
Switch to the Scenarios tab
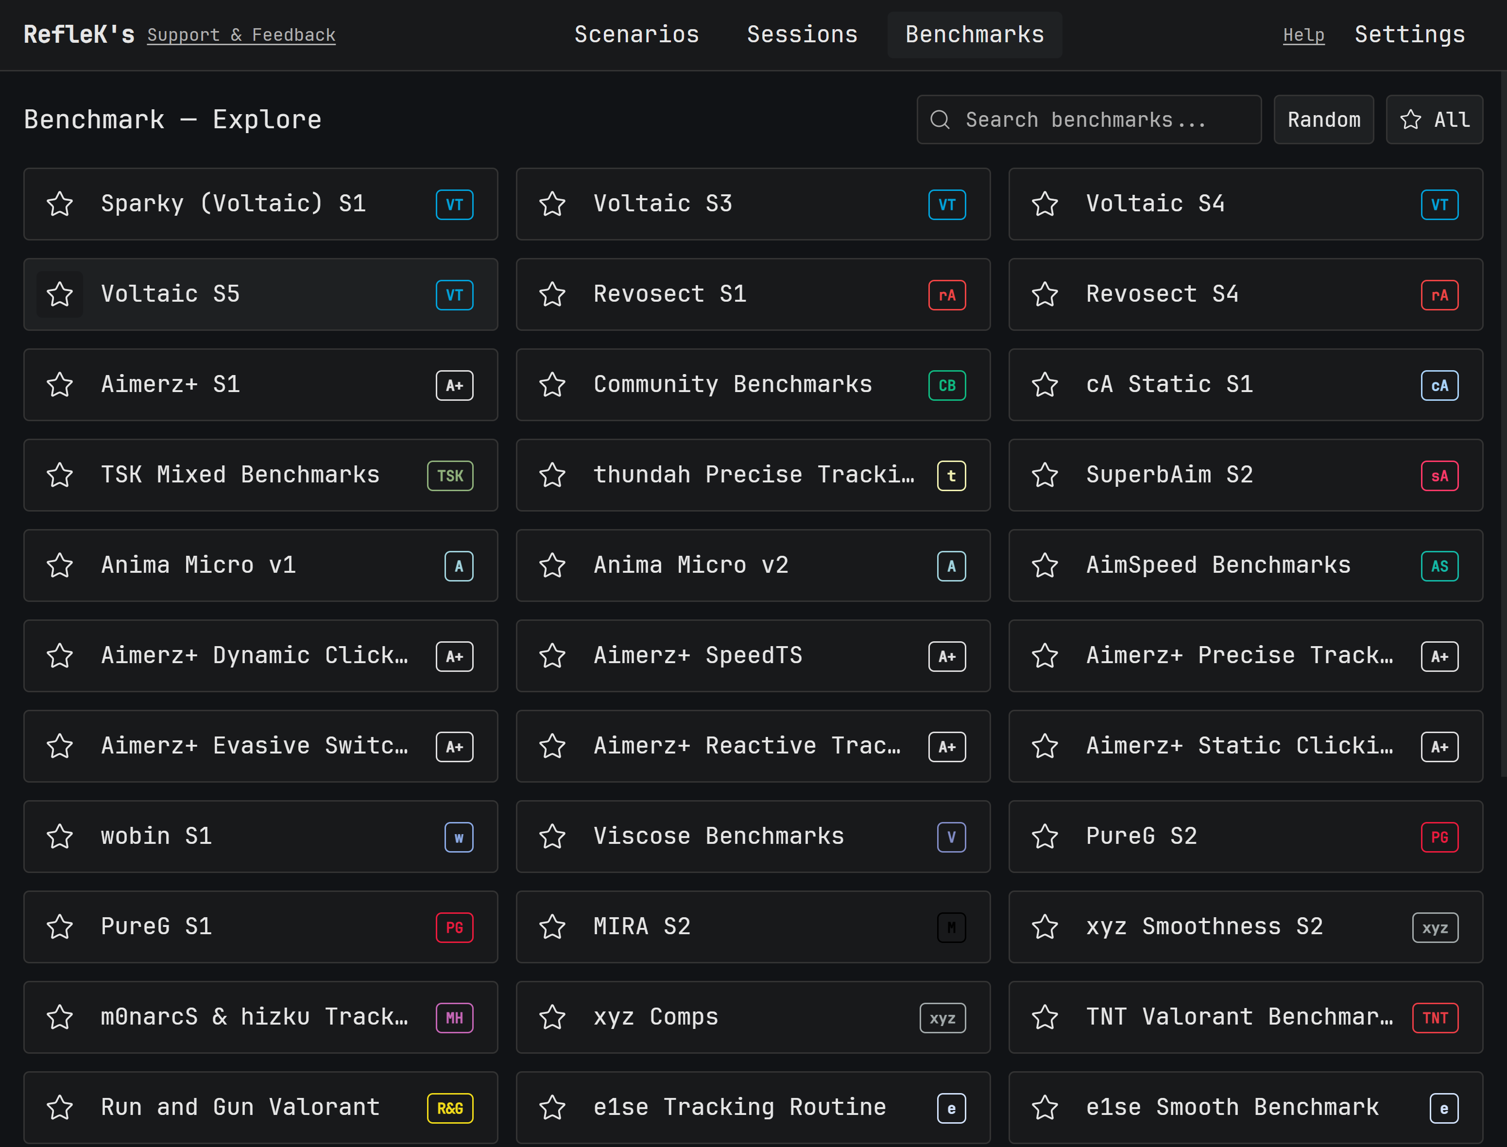pyautogui.click(x=636, y=34)
